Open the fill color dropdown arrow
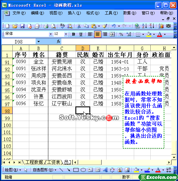 (x=154, y=34)
